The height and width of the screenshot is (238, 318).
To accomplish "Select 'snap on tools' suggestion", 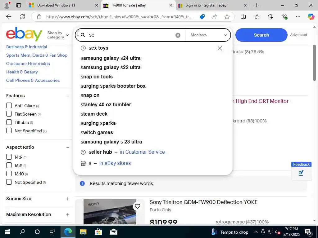I will tap(97, 77).
